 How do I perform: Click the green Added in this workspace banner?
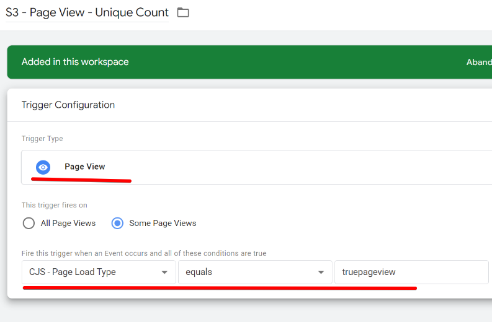249,62
